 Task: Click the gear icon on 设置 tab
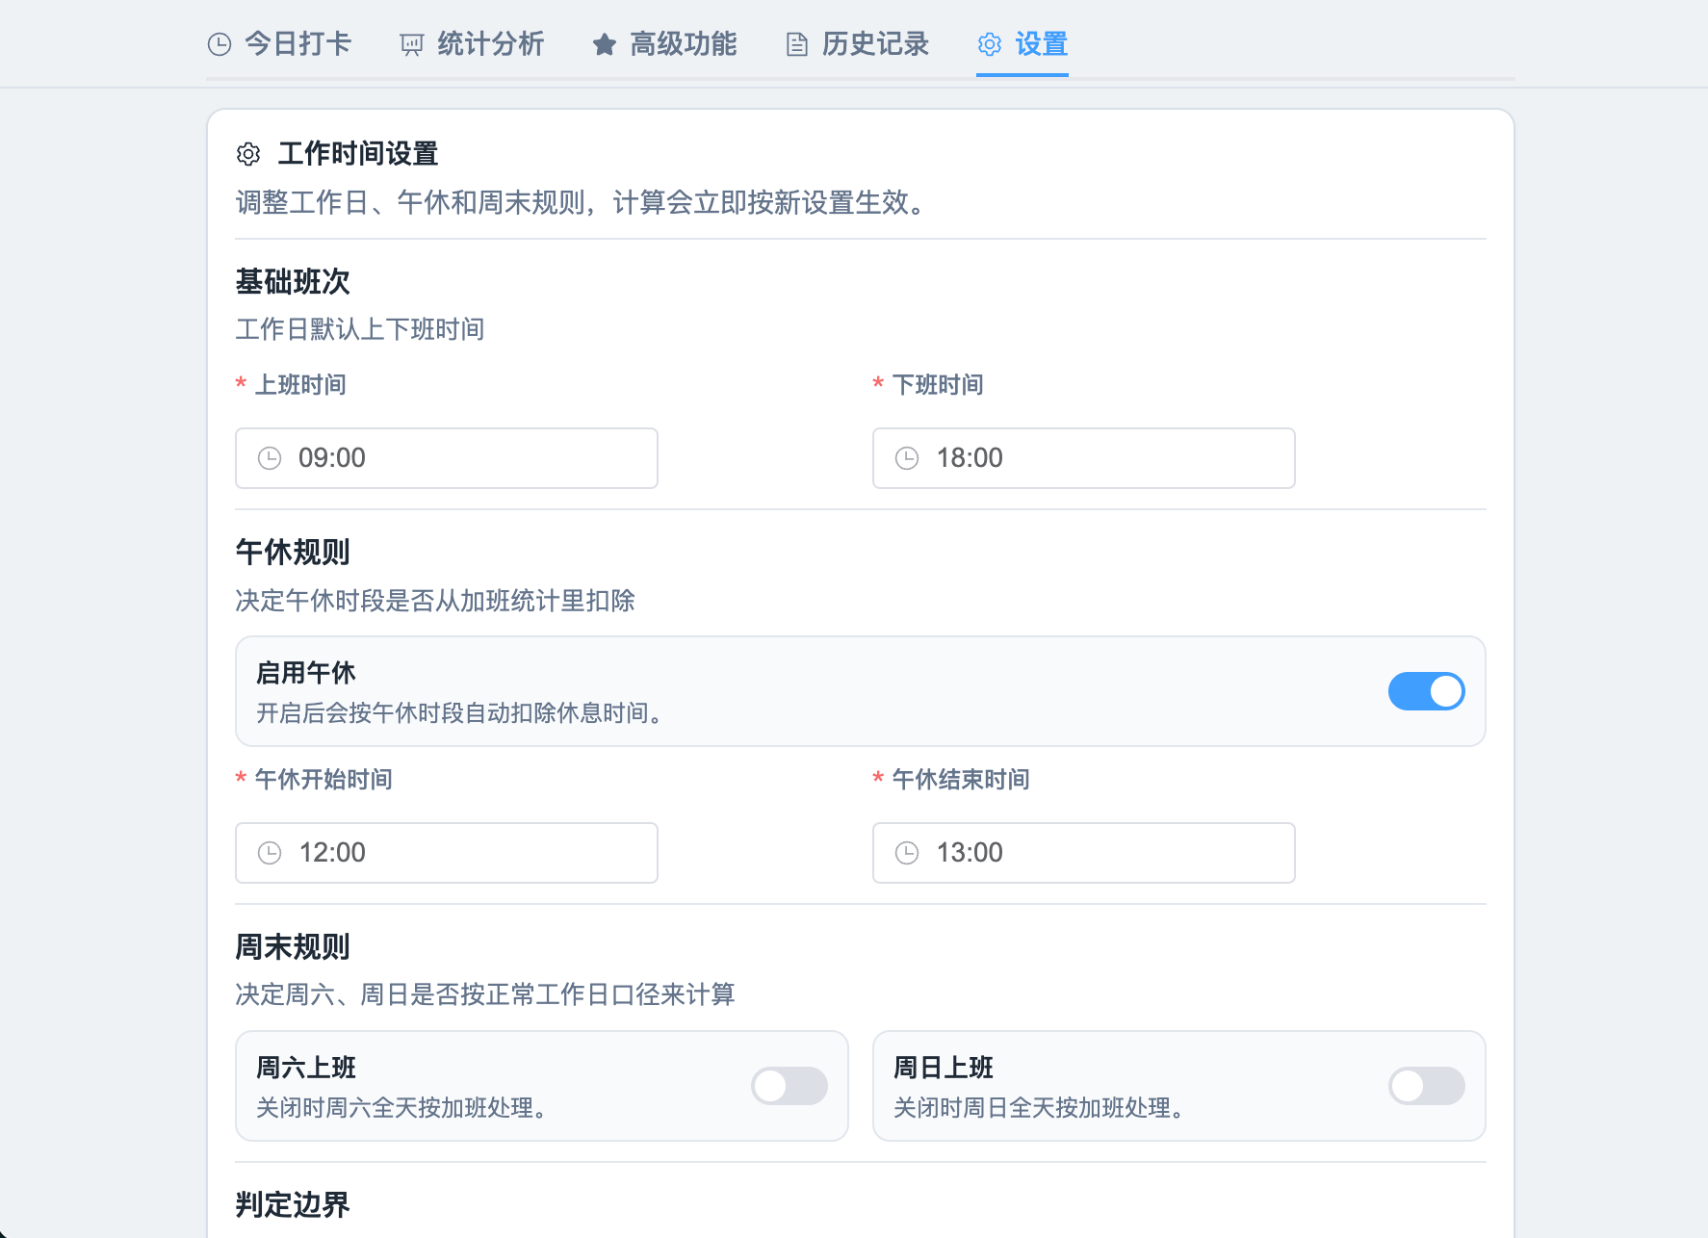point(990,44)
